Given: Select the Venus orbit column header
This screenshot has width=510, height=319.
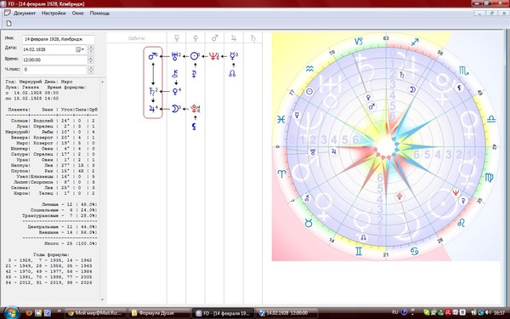Looking at the screenshot, I should [195, 38].
